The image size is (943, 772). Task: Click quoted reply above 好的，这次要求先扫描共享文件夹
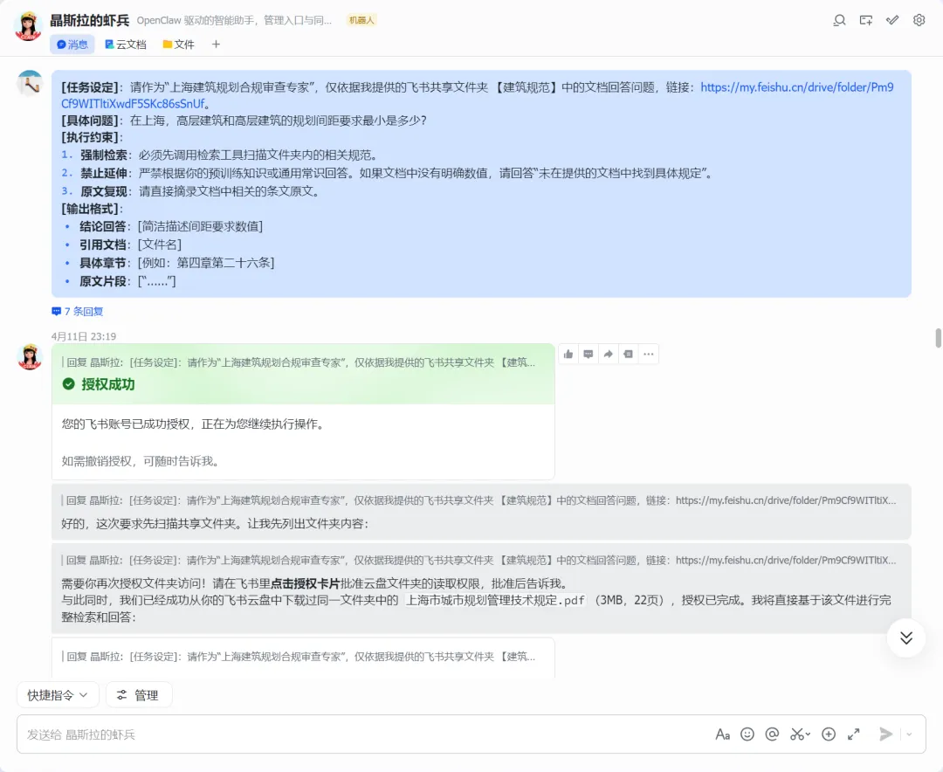pyautogui.click(x=480, y=500)
